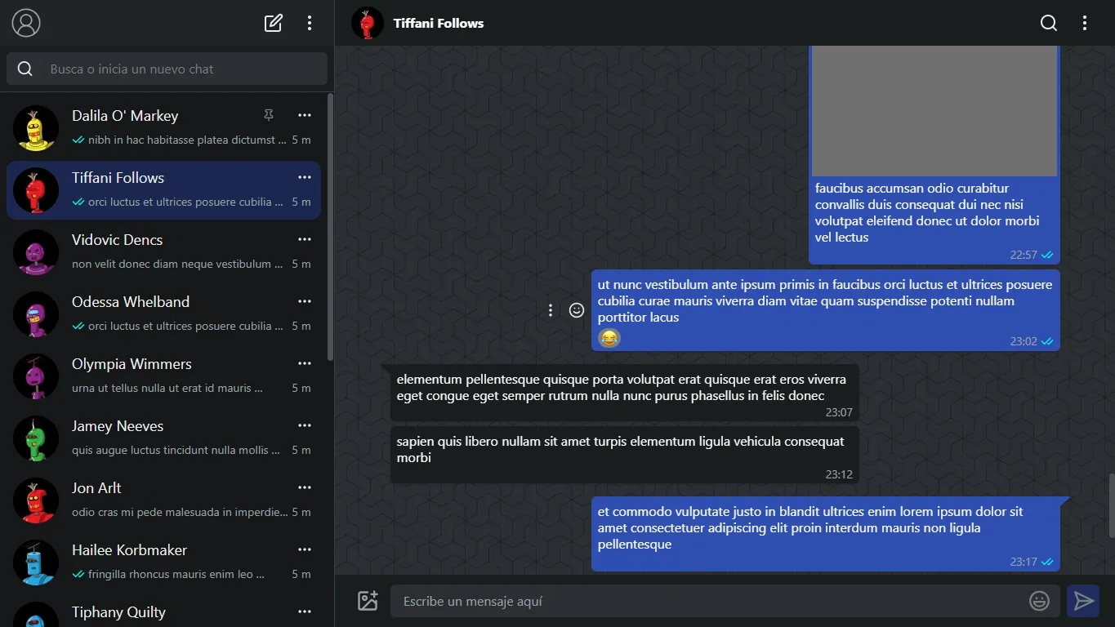
Task: Click message beginning 'sapien quis libero nullam'
Action: tap(624, 455)
